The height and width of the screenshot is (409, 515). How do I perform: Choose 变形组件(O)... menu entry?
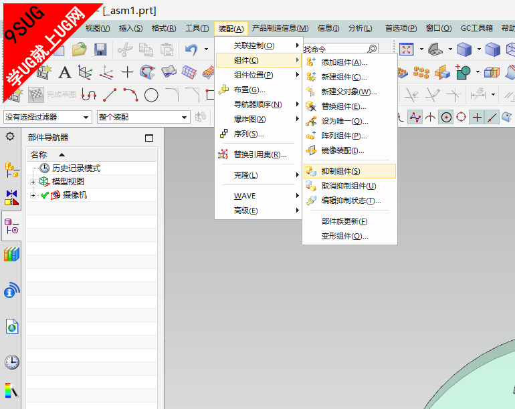[x=350, y=236]
